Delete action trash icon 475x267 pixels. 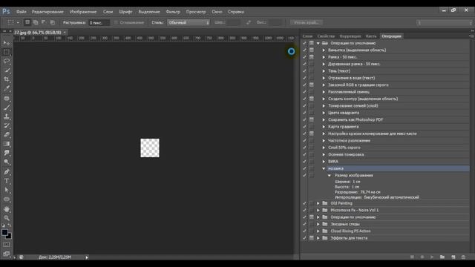coord(463,257)
